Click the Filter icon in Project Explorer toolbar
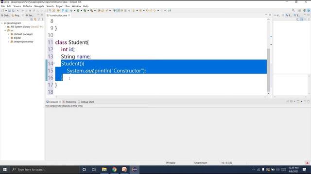The image size is (311, 174). point(39,19)
